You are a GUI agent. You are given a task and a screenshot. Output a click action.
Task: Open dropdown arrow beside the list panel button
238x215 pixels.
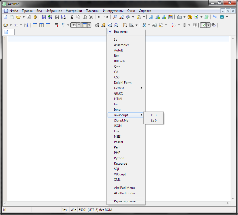(x=89, y=25)
